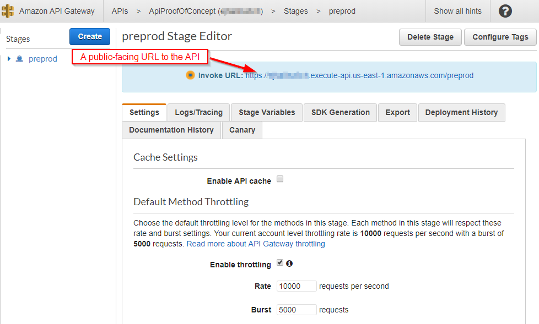The height and width of the screenshot is (324, 539).
Task: Disable the Enable throttling checkbox
Action: (x=279, y=263)
